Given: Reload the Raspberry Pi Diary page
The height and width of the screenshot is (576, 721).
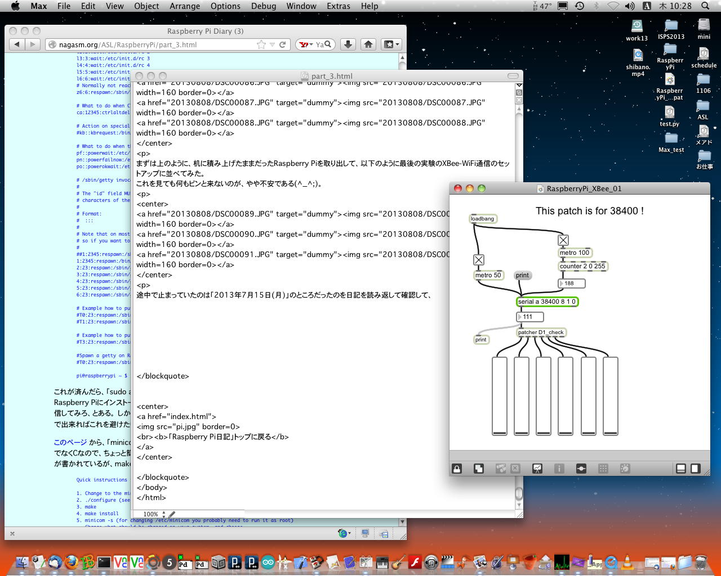Looking at the screenshot, I should [283, 44].
